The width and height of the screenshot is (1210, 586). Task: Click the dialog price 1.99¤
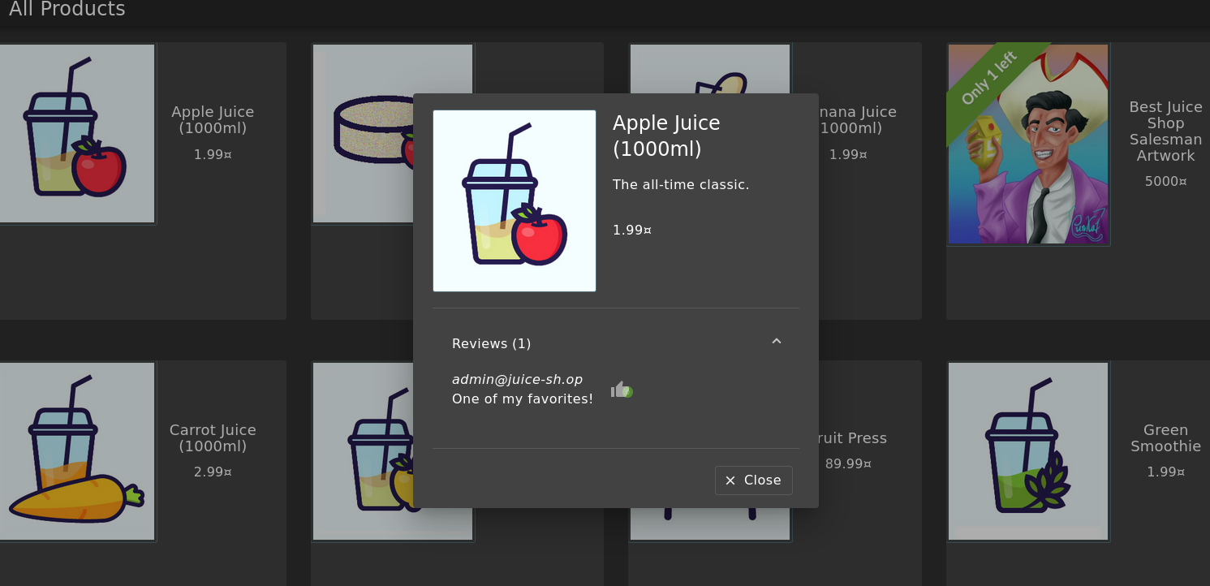coord(632,231)
